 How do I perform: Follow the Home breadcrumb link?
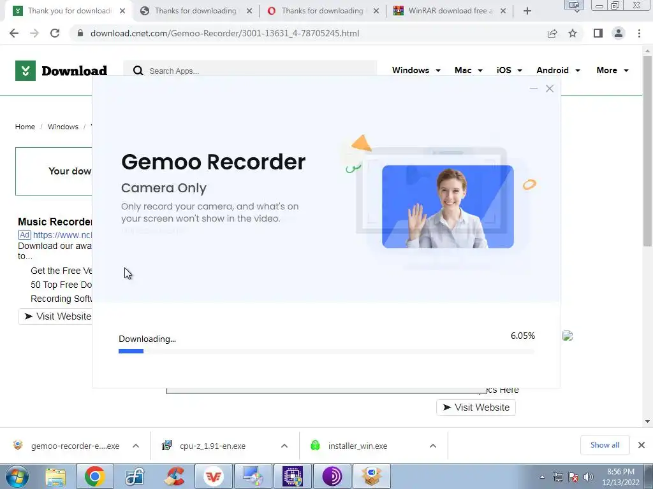coord(25,127)
